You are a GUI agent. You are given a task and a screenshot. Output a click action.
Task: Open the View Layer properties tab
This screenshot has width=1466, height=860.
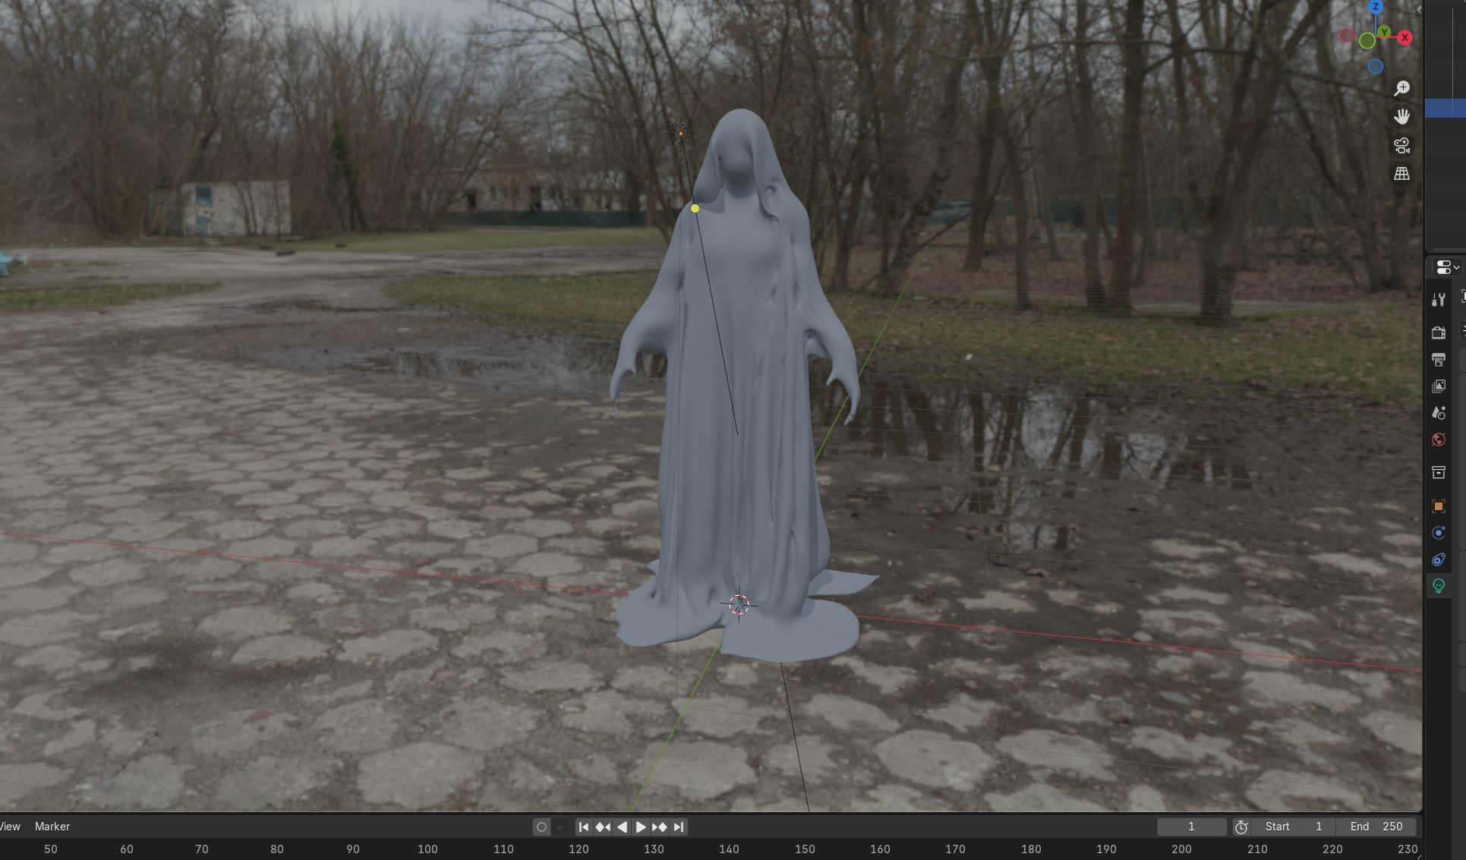1439,386
